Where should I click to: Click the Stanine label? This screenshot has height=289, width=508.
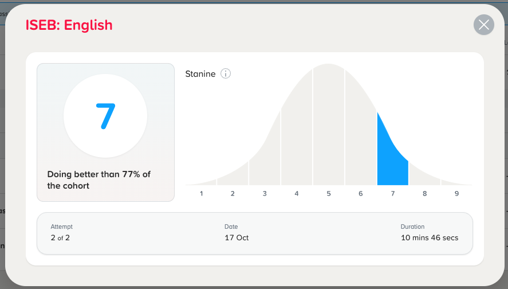tap(200, 74)
